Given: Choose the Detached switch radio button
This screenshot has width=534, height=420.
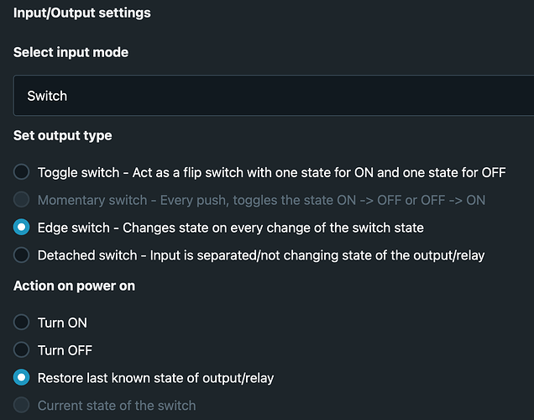Looking at the screenshot, I should pyautogui.click(x=22, y=255).
